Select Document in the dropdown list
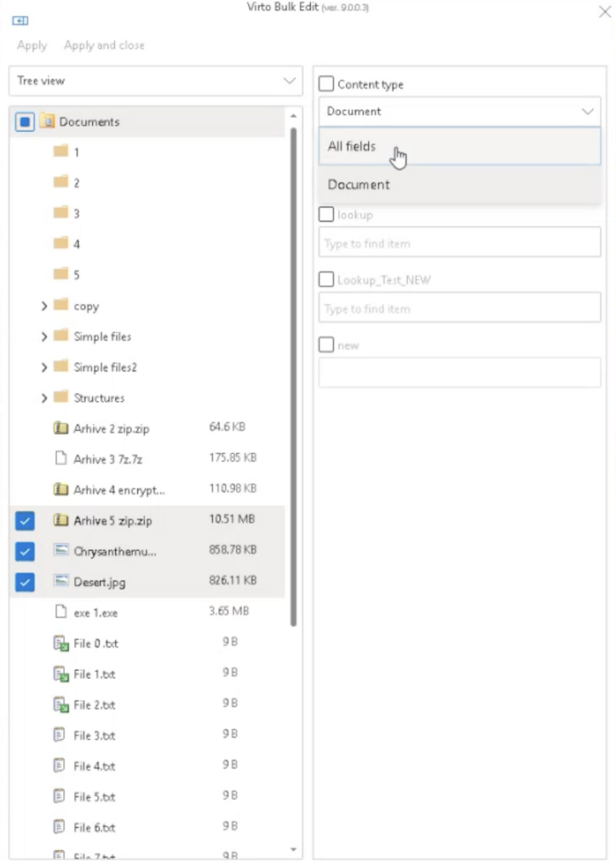 click(460, 184)
